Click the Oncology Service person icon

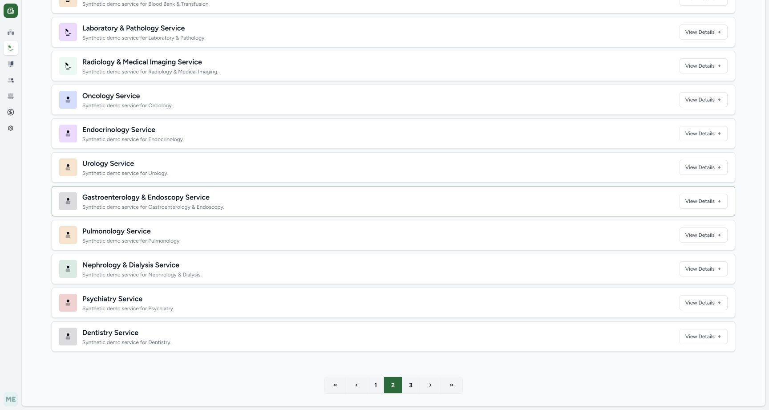pyautogui.click(x=68, y=100)
